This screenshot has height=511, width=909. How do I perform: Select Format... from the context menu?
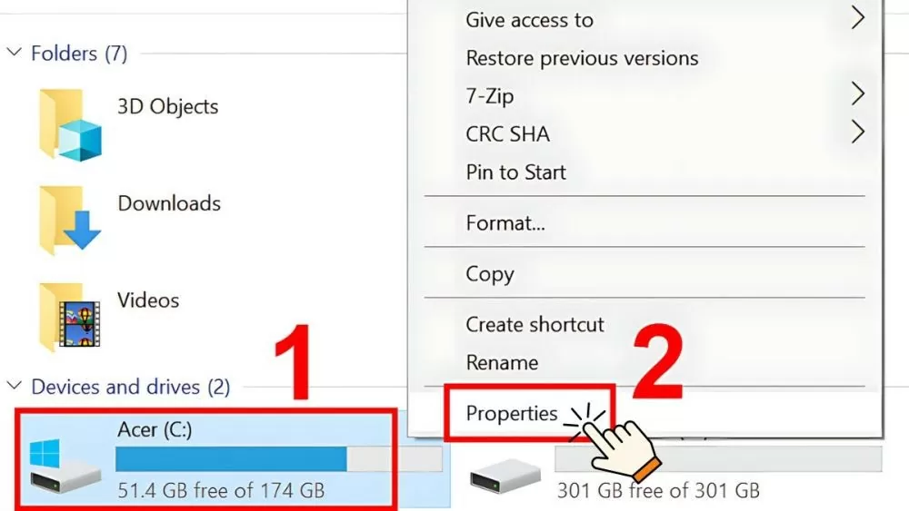tap(505, 222)
